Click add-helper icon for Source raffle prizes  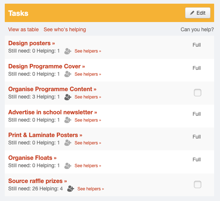click(x=71, y=189)
